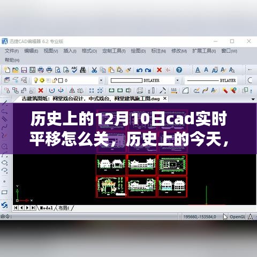Delete with red X in top toolbar
257x257 pixels.
[x=159, y=70]
